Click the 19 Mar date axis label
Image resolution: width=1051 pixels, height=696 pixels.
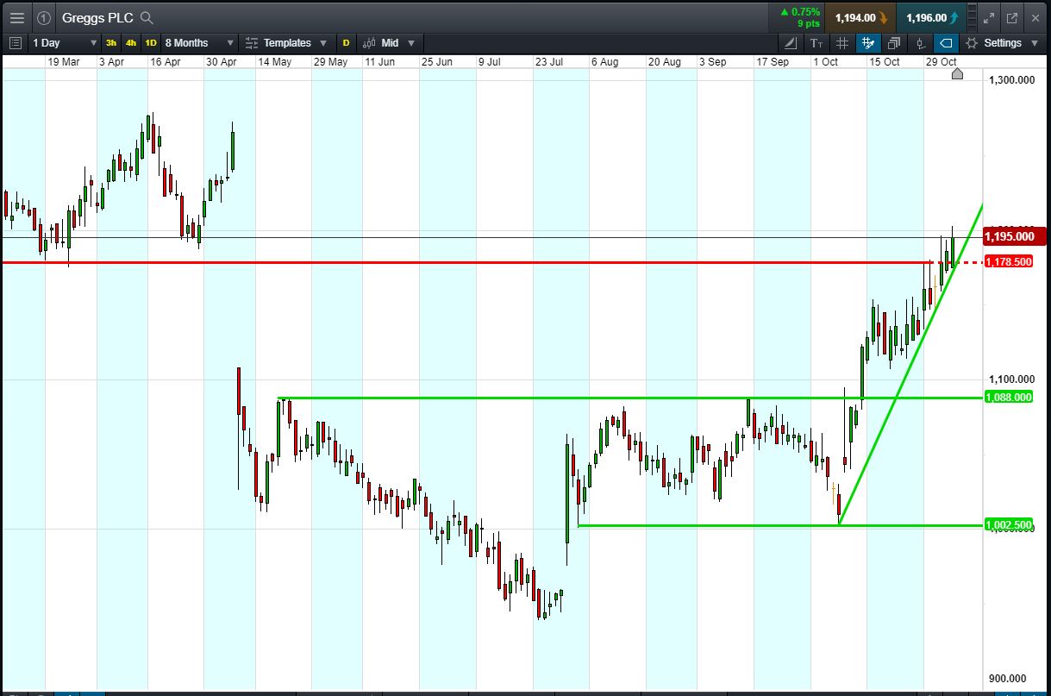(64, 62)
